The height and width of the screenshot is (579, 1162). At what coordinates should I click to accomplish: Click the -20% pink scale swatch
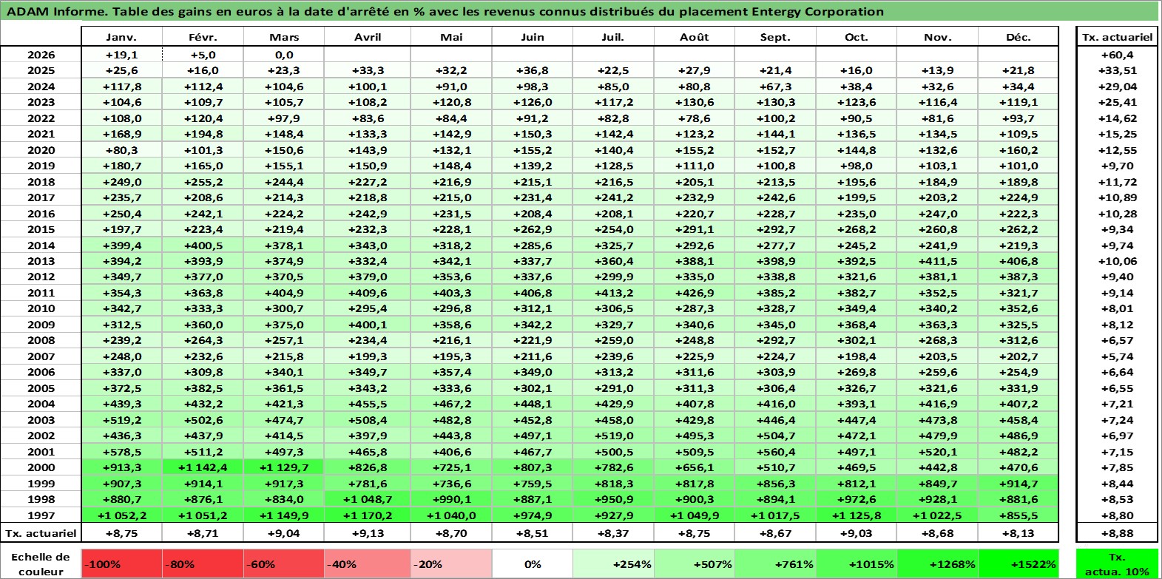pos(450,563)
